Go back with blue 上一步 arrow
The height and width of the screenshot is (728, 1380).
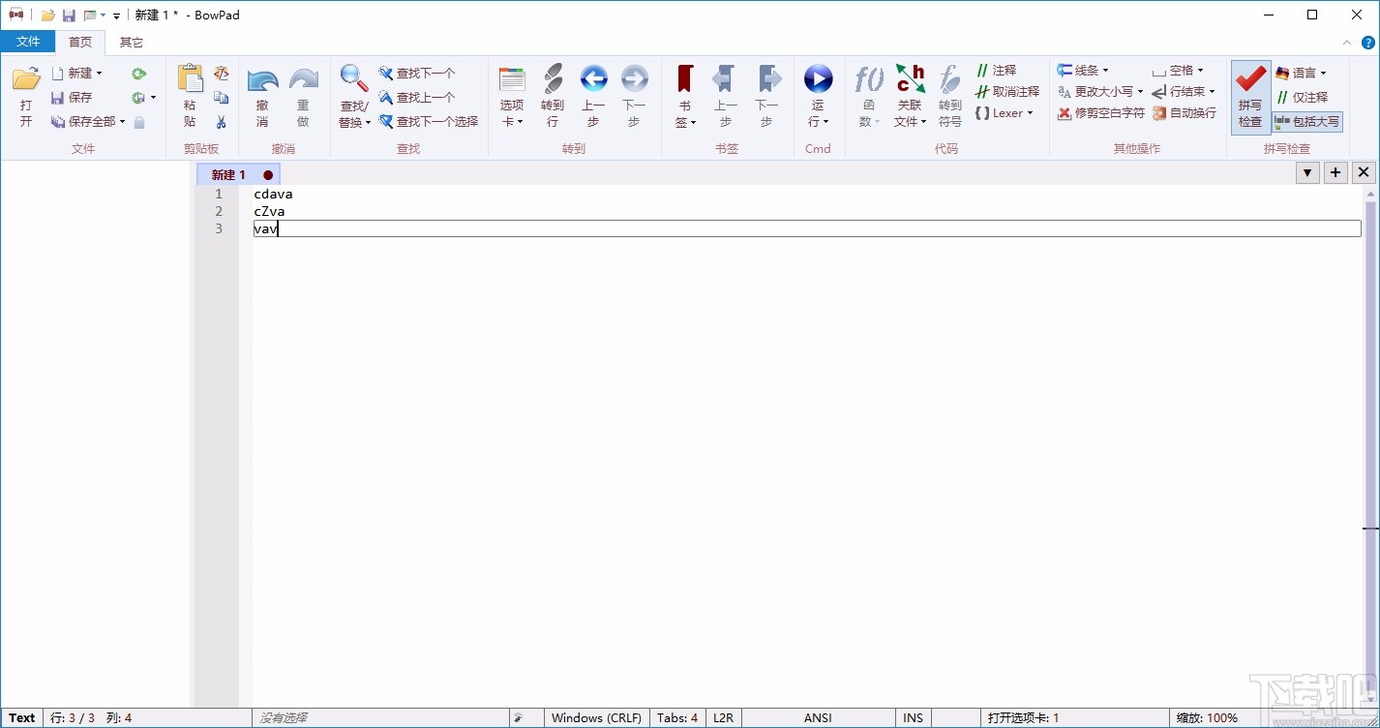(593, 97)
